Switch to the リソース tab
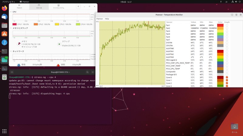Image resolution: width=243 pixels, height=136 pixels. (x=39, y=6)
